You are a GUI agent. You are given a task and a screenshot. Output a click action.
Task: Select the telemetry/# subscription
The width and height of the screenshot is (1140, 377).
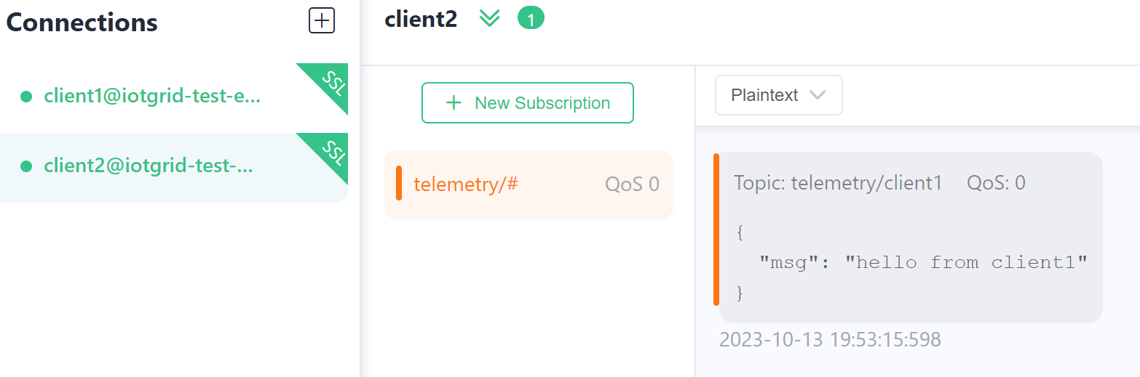click(466, 184)
